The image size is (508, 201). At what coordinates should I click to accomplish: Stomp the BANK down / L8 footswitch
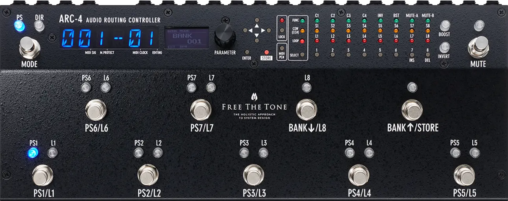307,110
